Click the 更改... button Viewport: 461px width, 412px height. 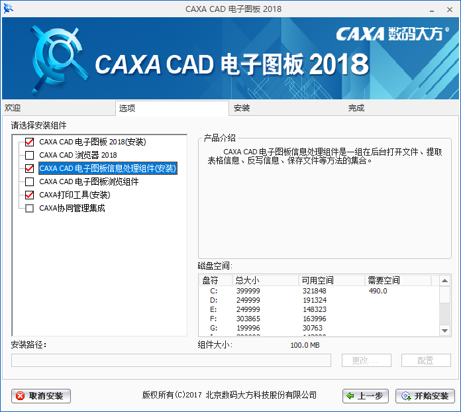click(x=366, y=360)
